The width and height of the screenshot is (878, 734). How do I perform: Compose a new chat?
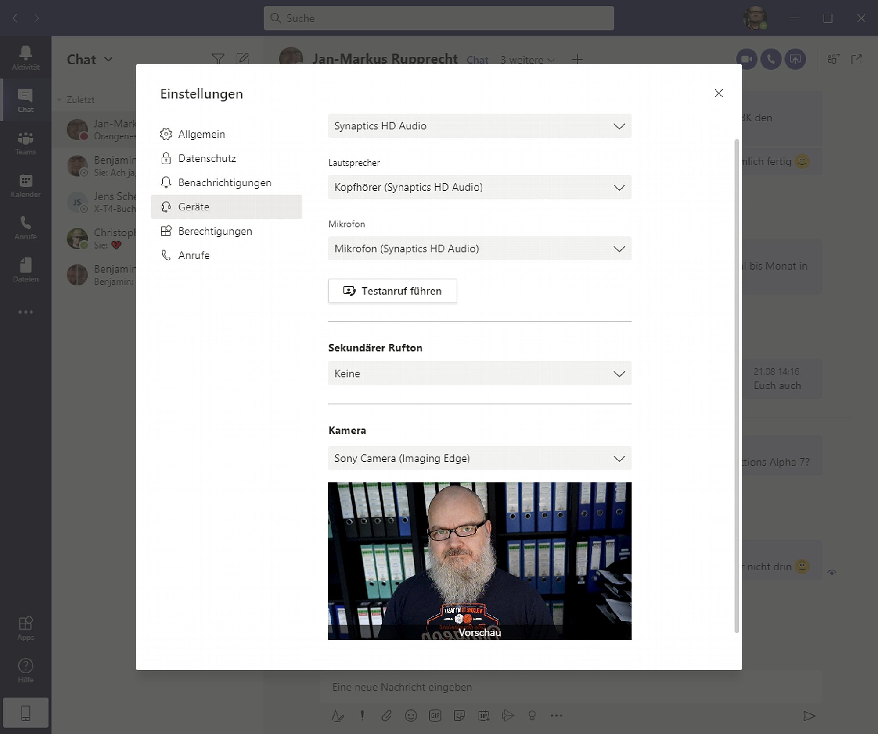242,59
